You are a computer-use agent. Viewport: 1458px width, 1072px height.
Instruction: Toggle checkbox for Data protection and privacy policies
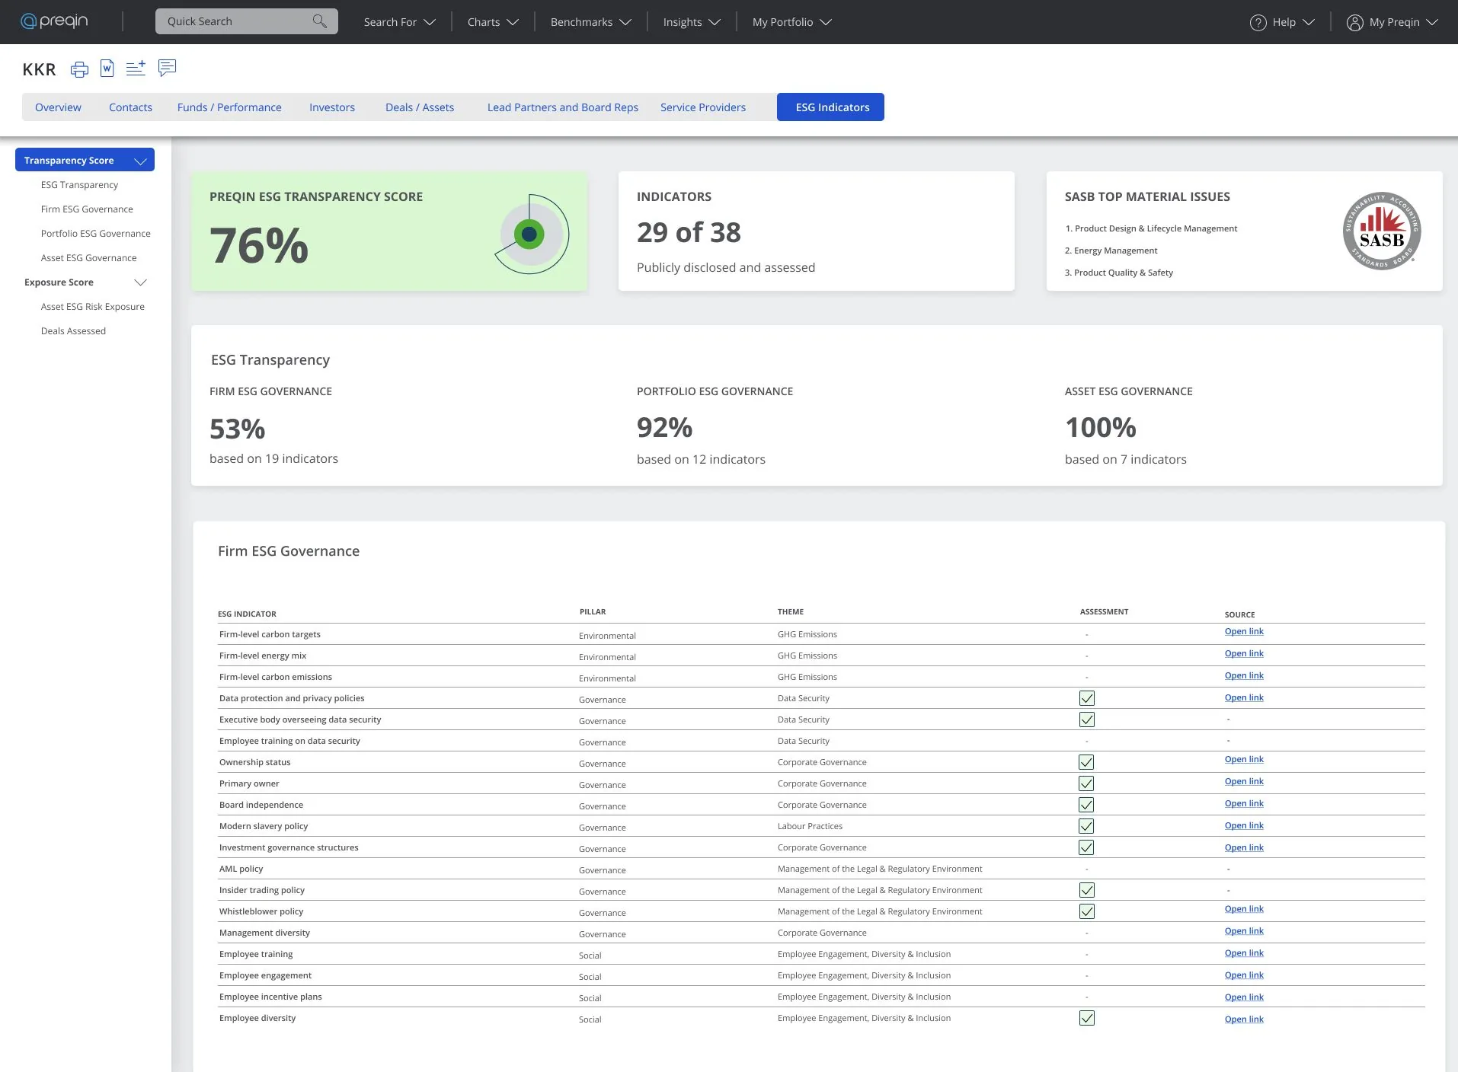tap(1087, 698)
